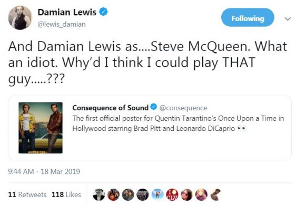The height and width of the screenshot is (206, 295).
Task: Toggle the Following button
Action: 248,17
